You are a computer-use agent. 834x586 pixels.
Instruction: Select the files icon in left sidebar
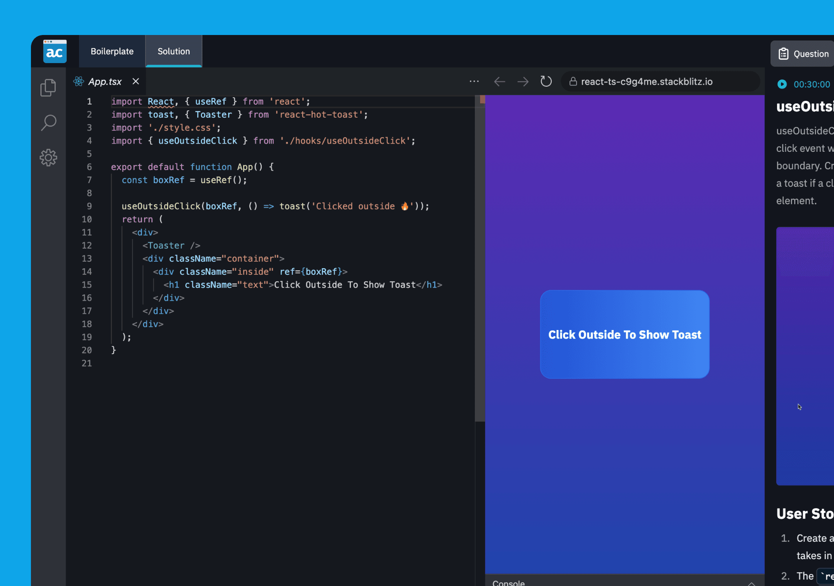pos(48,87)
